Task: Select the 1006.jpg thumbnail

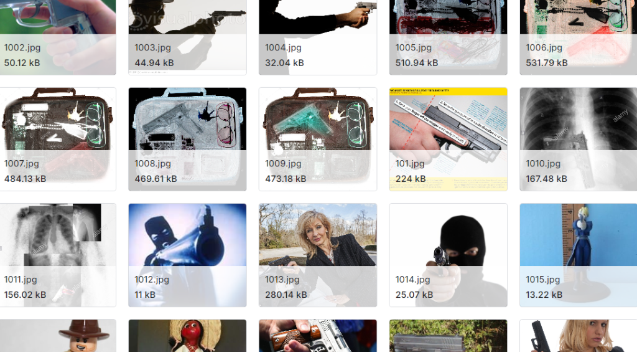Action: point(579,37)
